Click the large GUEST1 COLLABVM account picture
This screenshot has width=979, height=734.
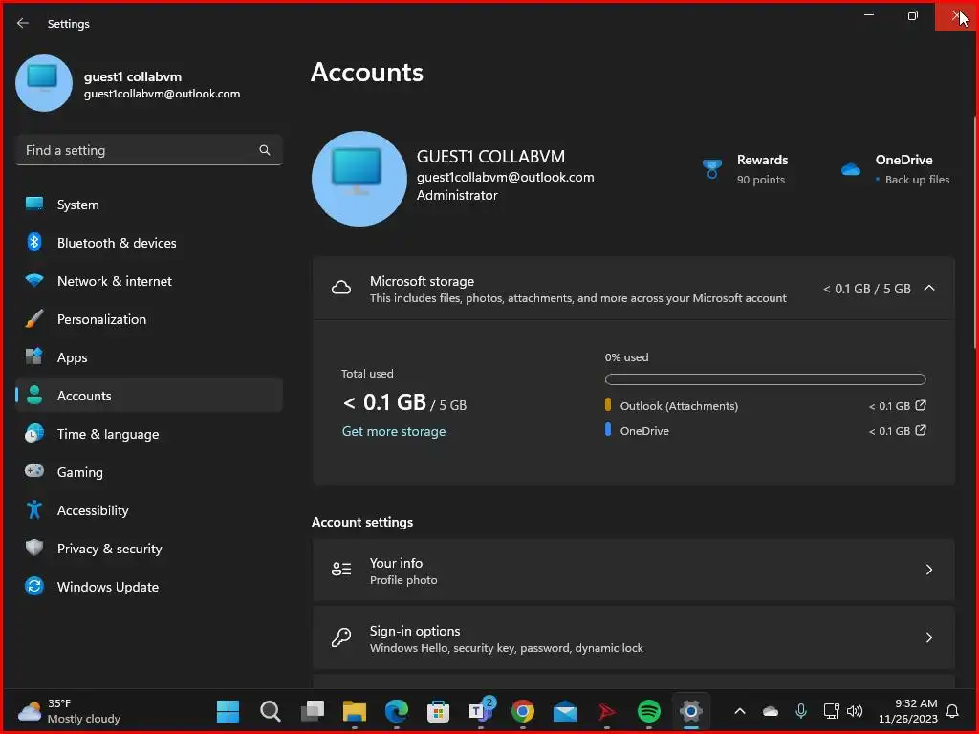click(359, 179)
